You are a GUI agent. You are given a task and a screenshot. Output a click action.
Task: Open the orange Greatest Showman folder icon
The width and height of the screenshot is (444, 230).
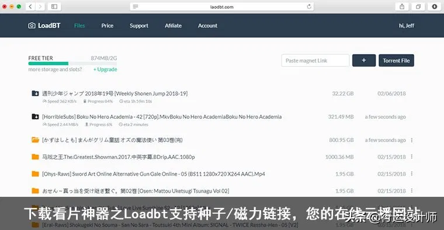(35, 157)
